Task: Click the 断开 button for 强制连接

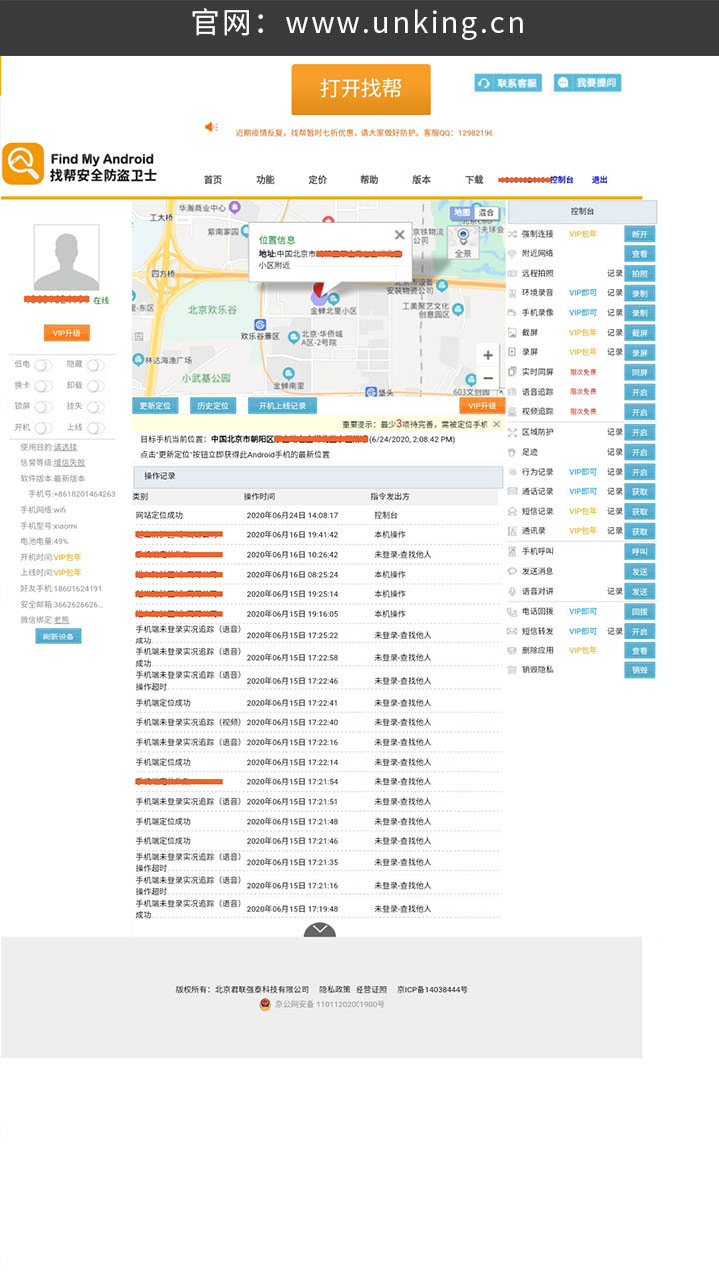Action: coord(640,234)
